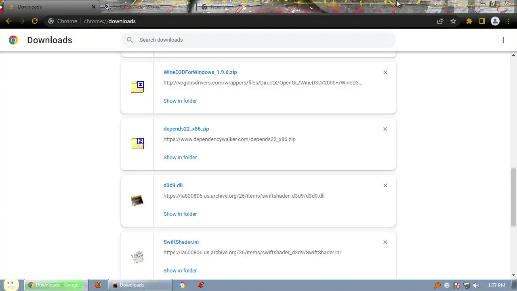
Task: Reload the Downloads page
Action: 35,21
